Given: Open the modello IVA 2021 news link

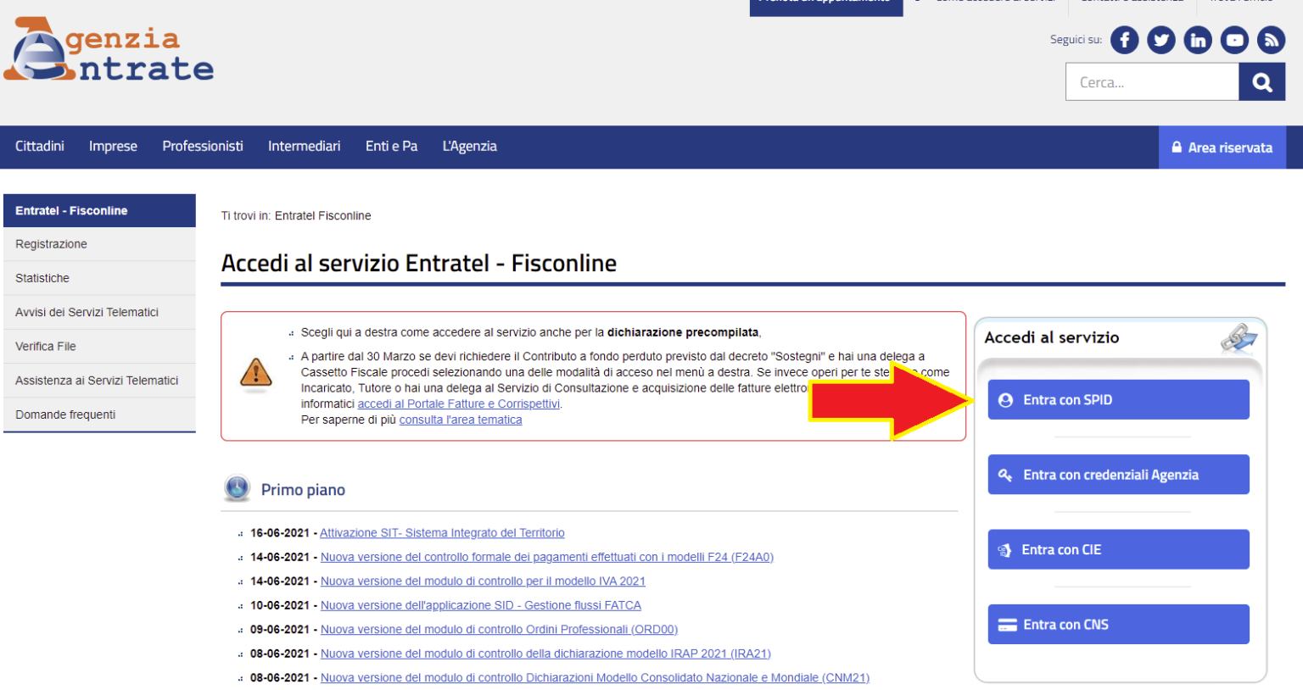Looking at the screenshot, I should [x=483, y=581].
